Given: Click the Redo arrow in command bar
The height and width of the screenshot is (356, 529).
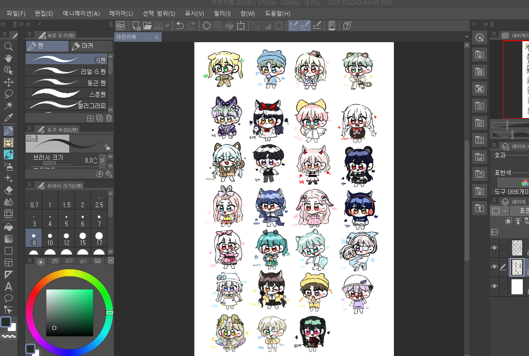Looking at the screenshot, I should click(192, 26).
